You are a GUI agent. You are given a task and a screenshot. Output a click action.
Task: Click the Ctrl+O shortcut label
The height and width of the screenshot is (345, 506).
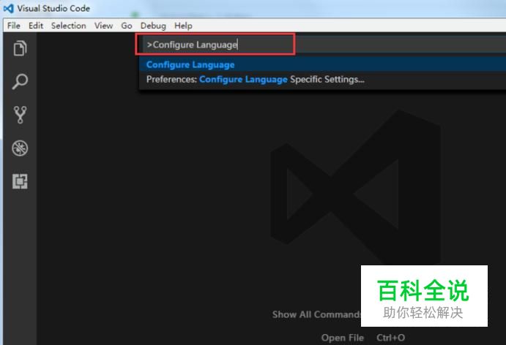point(390,338)
